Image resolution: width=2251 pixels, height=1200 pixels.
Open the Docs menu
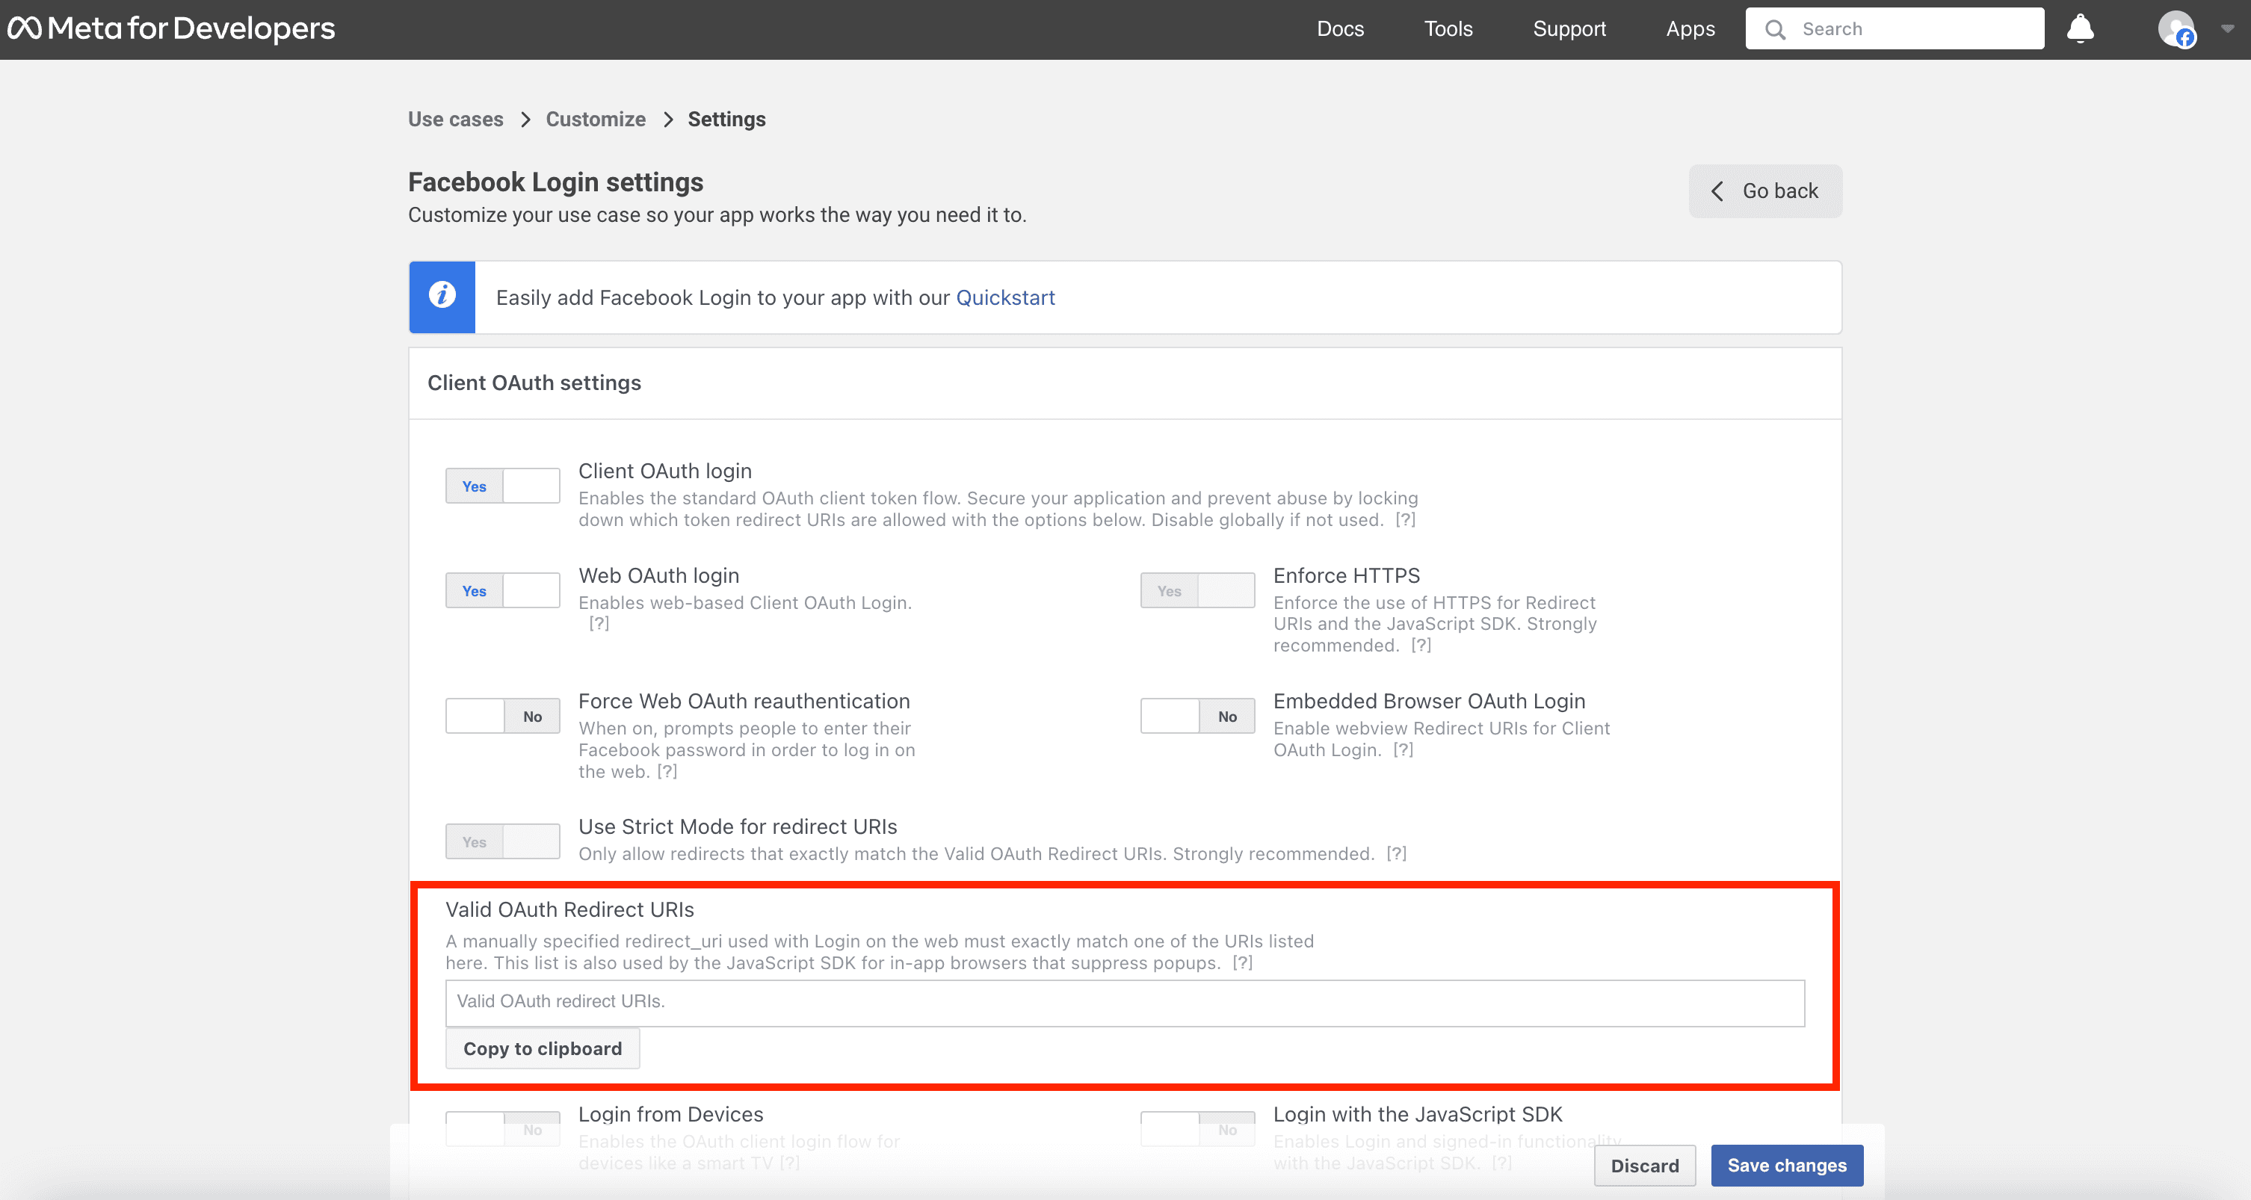[x=1339, y=29]
